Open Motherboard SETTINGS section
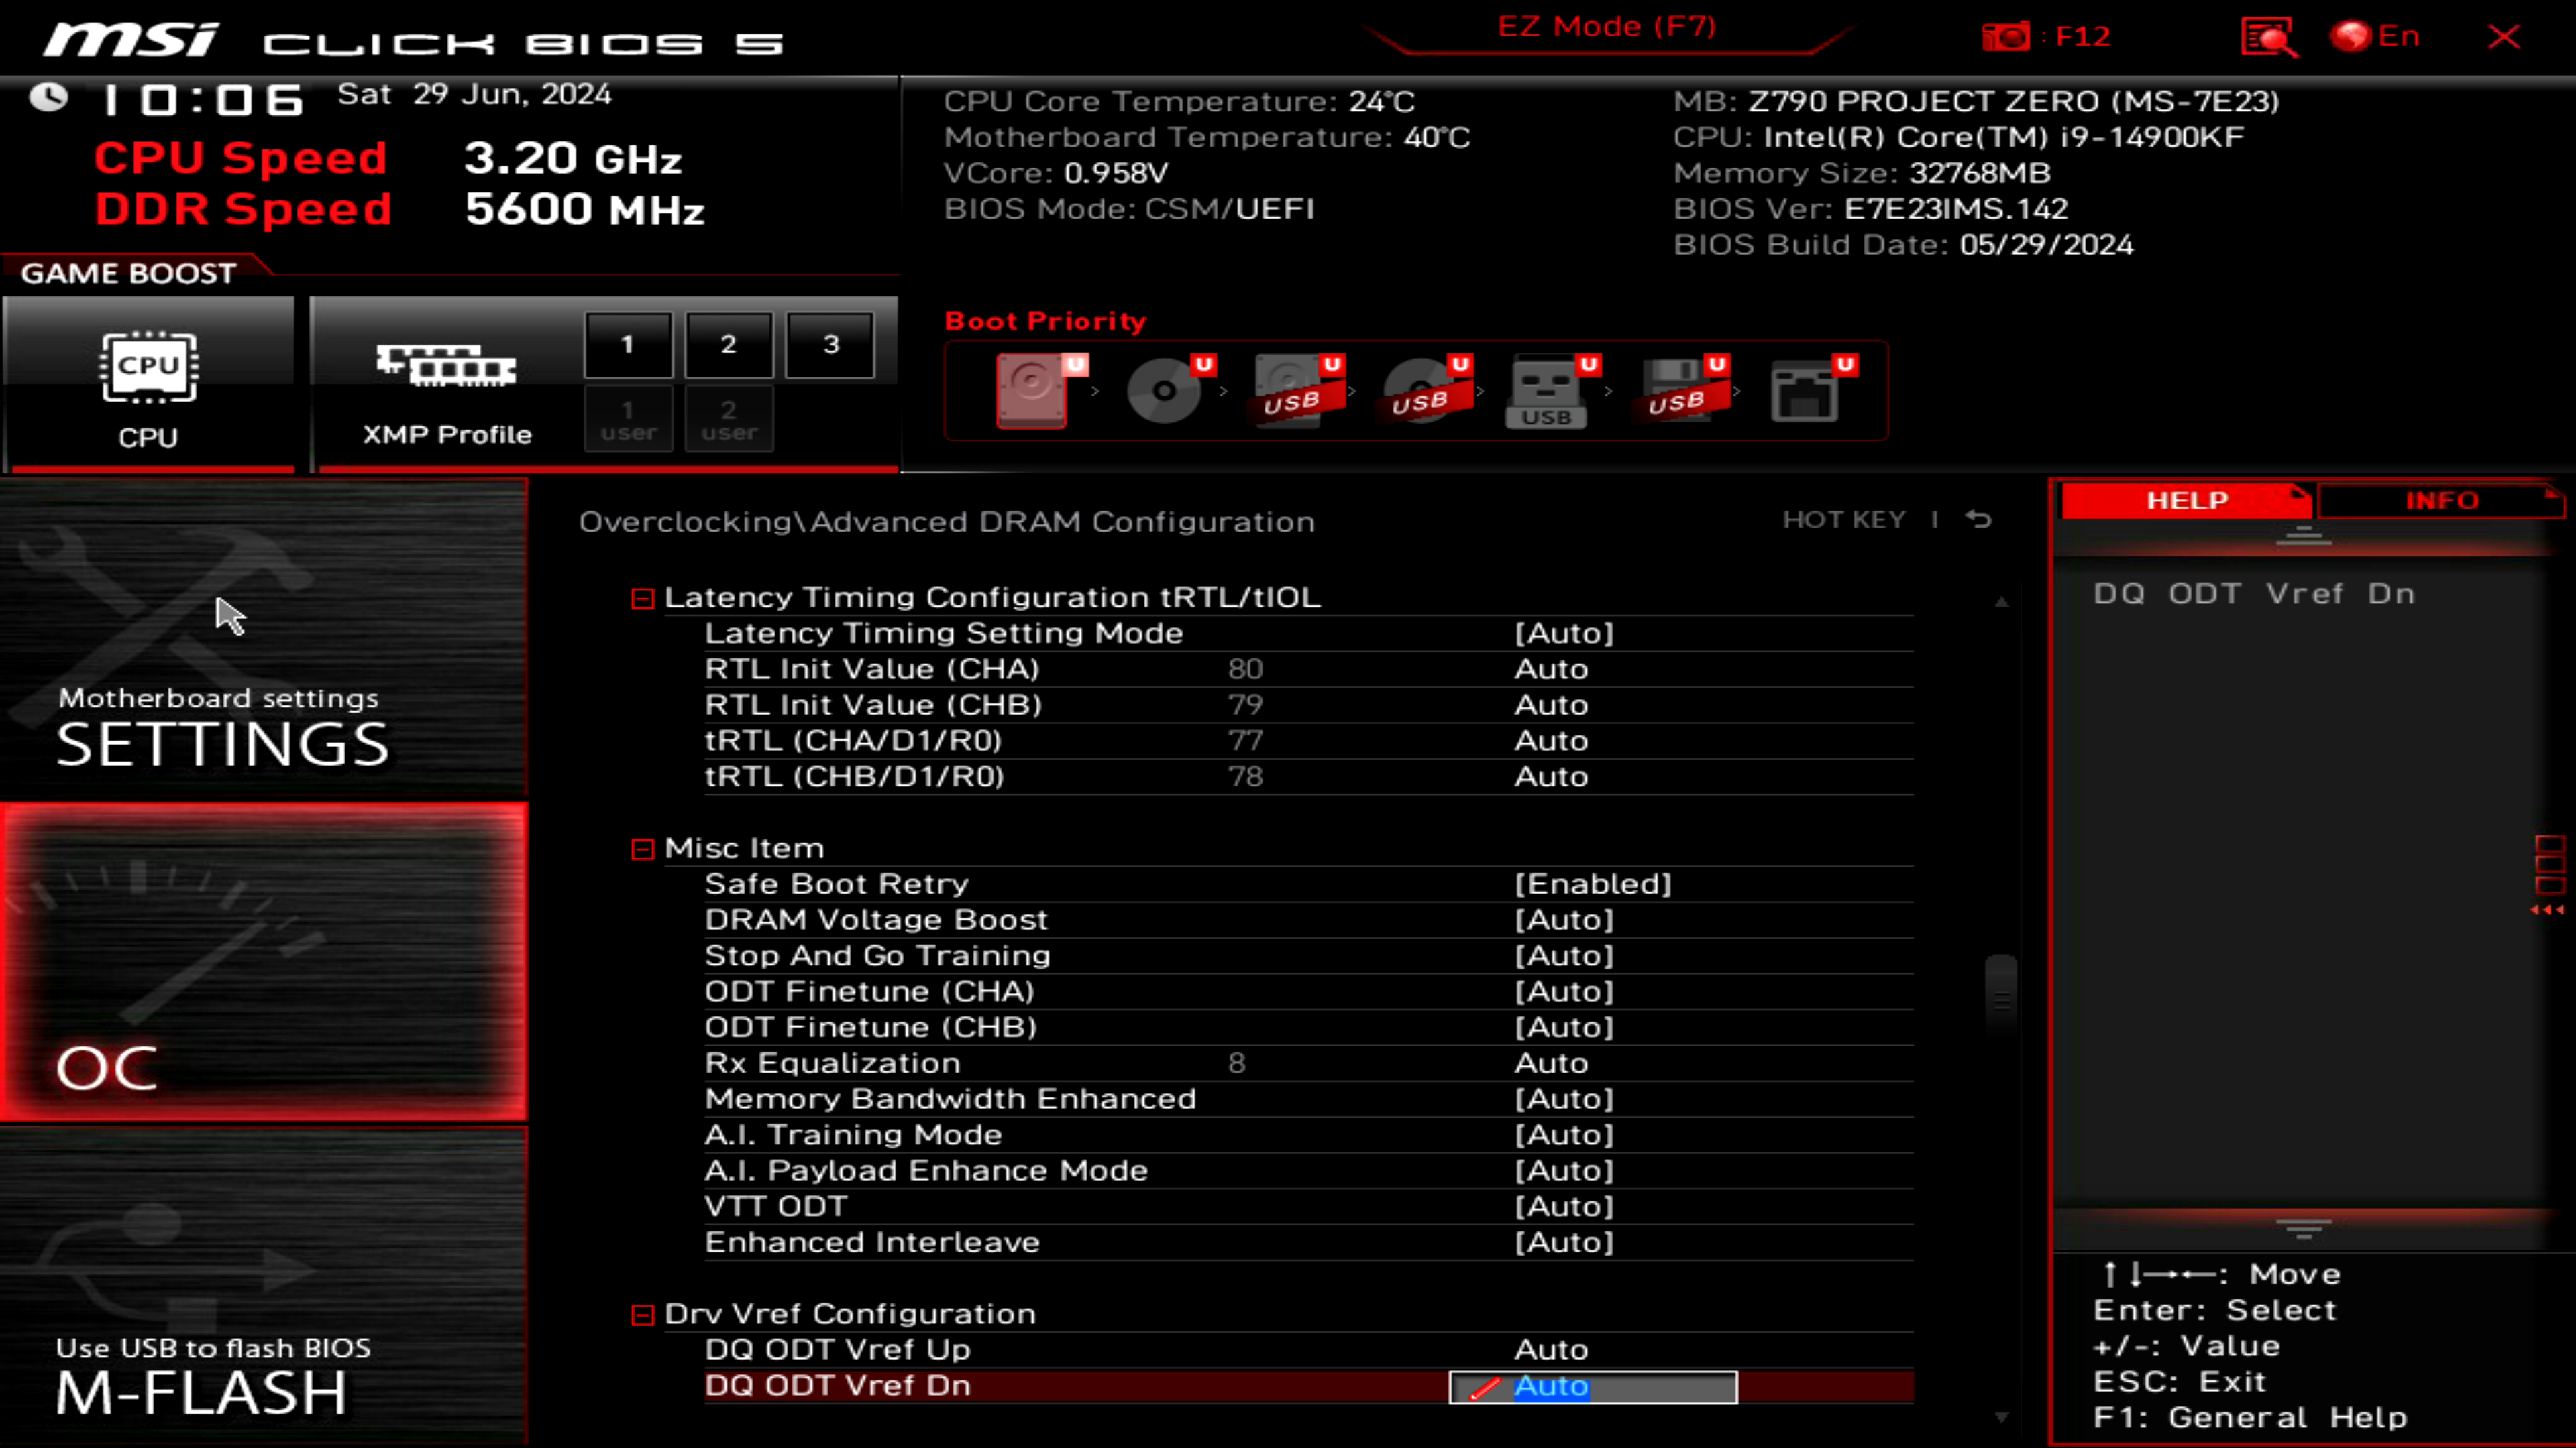This screenshot has width=2576, height=1448. [x=264, y=638]
